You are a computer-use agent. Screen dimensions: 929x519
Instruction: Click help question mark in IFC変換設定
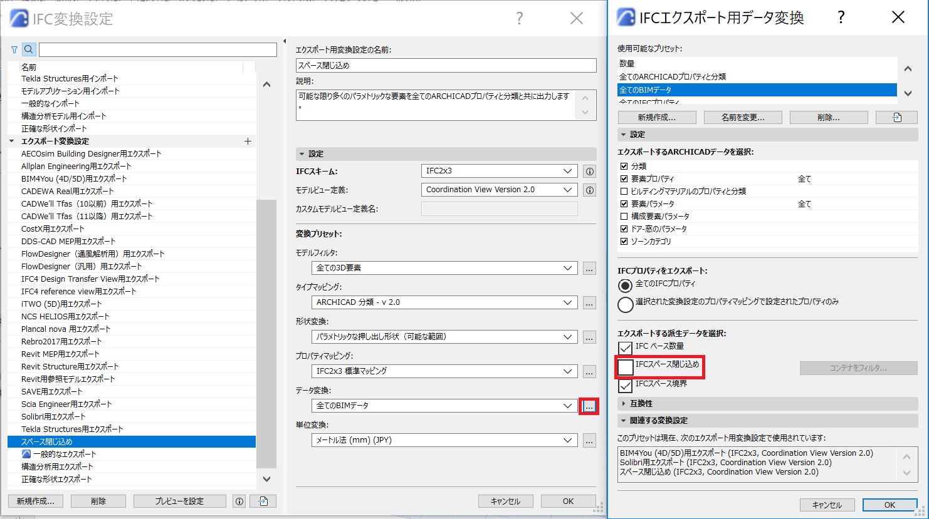pyautogui.click(x=519, y=19)
